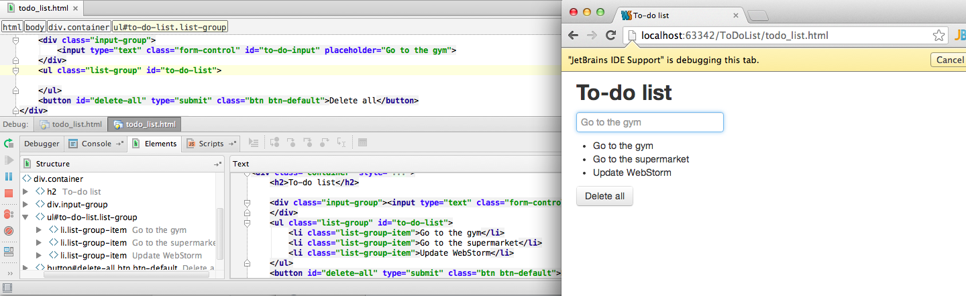Click the Evaluate Expression toolbar icon

(x=362, y=143)
